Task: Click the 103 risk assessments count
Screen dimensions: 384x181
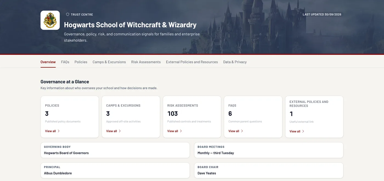Action: point(173,114)
